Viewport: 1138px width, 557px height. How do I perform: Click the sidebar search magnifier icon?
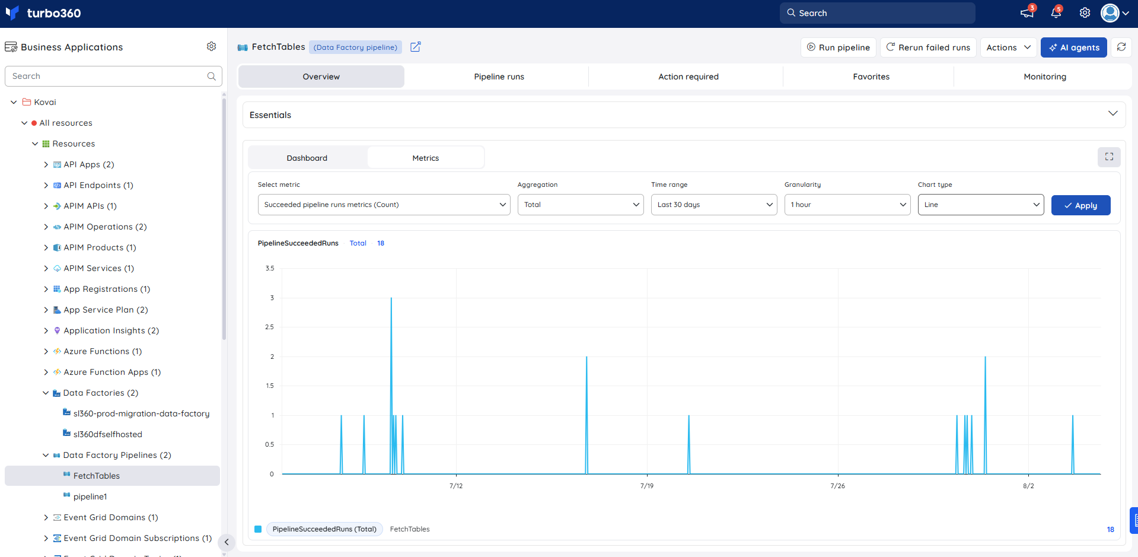coord(212,76)
